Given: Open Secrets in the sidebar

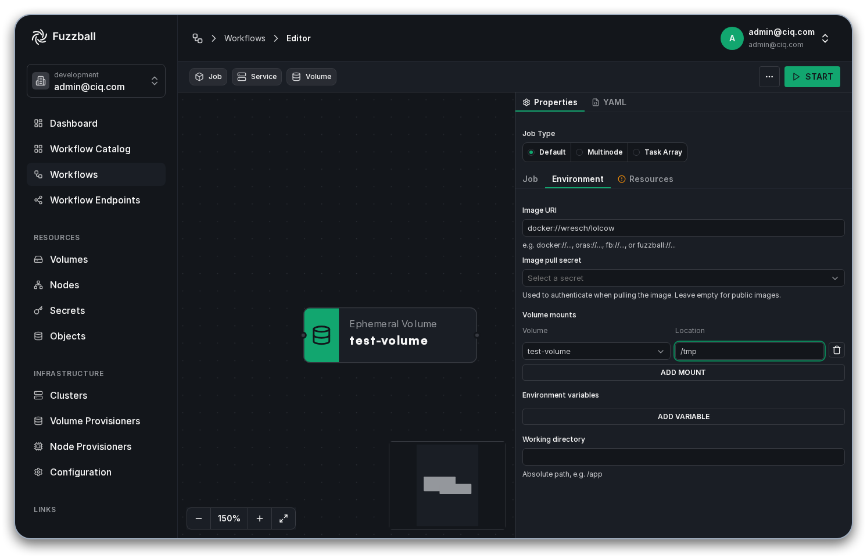Looking at the screenshot, I should [x=96, y=310].
